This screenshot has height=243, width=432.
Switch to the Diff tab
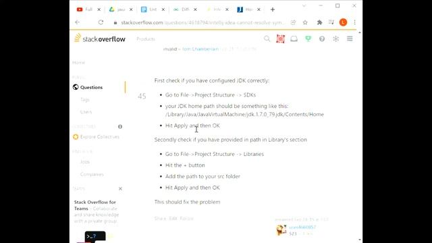click(184, 9)
